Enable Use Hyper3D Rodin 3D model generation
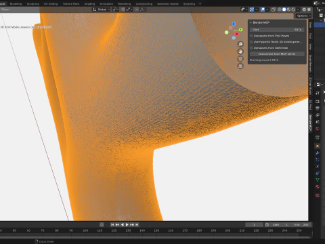The width and height of the screenshot is (325, 244). pos(251,42)
